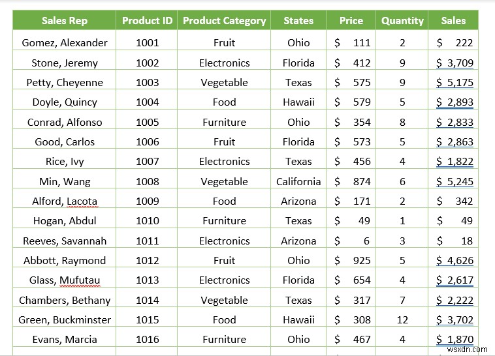Click the "Quantity" column header
The height and width of the screenshot is (356, 495).
coord(402,20)
